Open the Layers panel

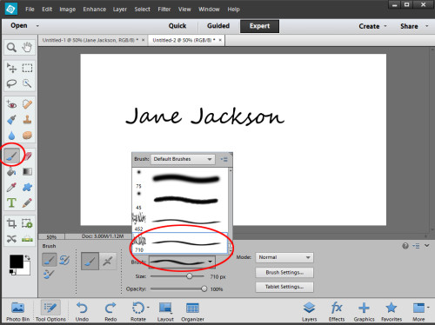[309, 311]
